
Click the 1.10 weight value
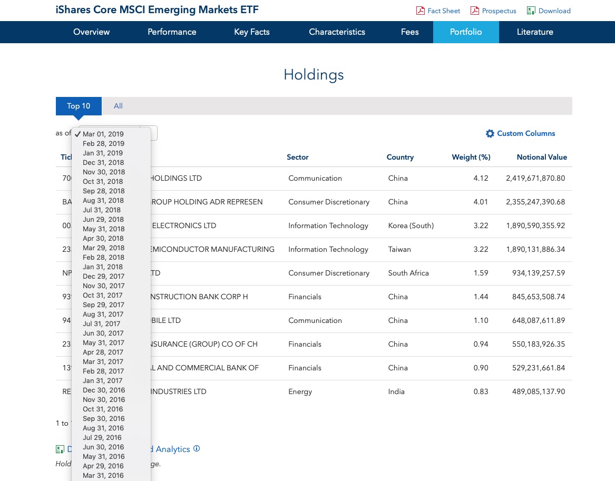point(481,321)
